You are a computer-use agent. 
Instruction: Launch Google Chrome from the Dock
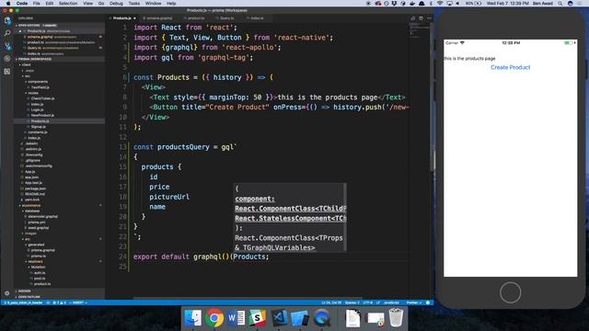point(214,318)
